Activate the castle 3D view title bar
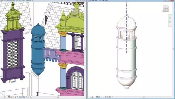The width and height of the screenshot is (175, 99). tap(42, 1)
